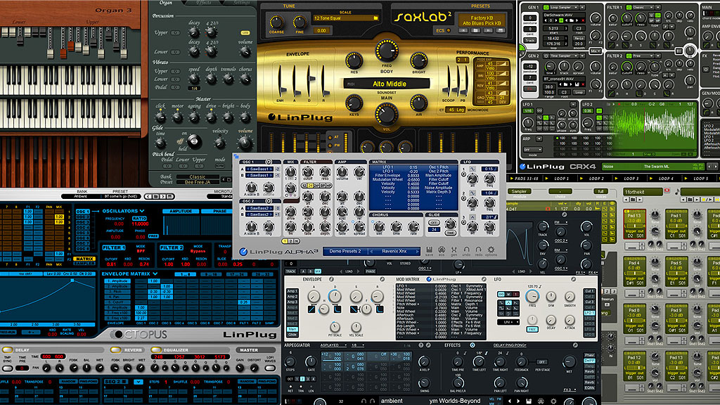
Task: Click OSC 1 round reset button in Alpha3
Action: coord(269,162)
